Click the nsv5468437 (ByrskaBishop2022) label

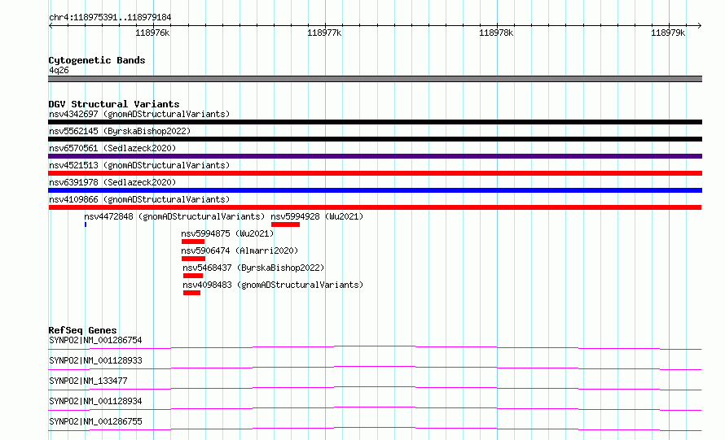pos(253,268)
